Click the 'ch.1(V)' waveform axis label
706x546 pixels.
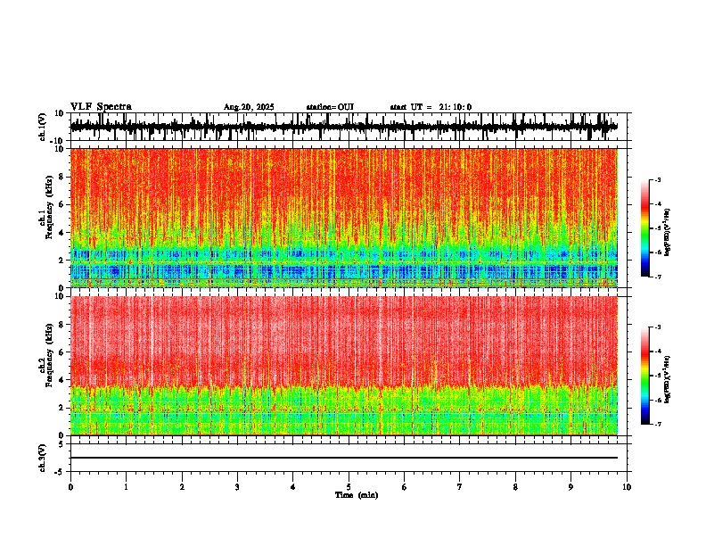pyautogui.click(x=43, y=127)
